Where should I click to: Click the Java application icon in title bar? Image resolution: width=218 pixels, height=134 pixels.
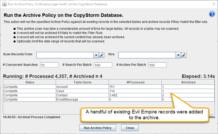4,4
